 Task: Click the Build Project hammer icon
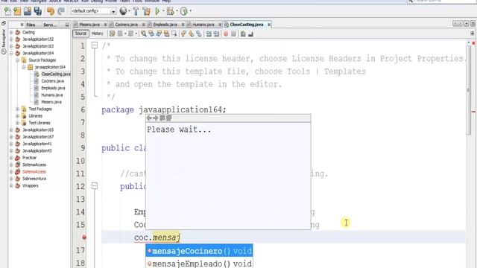[x=136, y=11]
